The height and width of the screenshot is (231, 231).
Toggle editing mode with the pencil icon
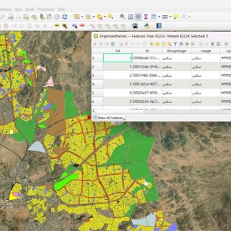click(x=95, y=44)
